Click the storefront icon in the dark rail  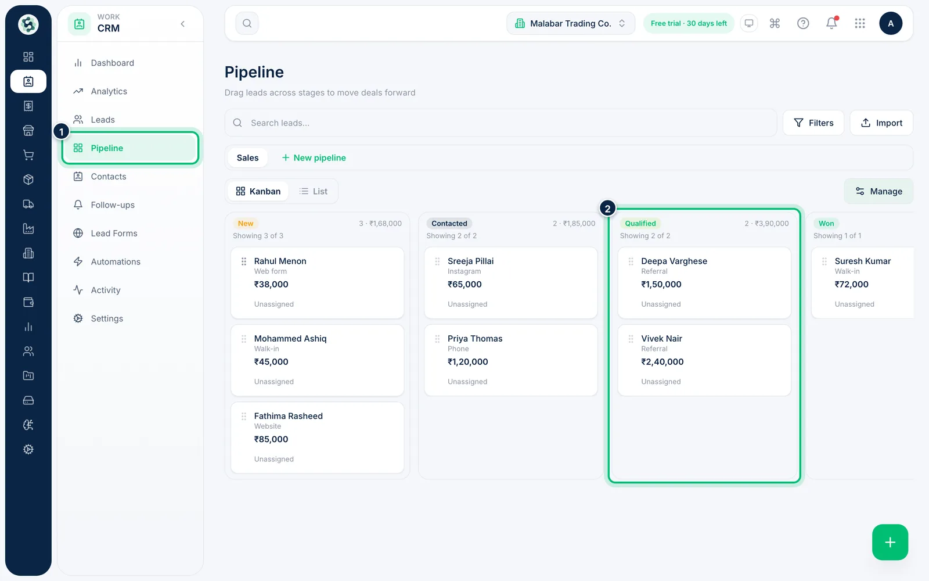[28, 131]
